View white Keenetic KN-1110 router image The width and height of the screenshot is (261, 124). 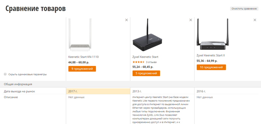click(x=80, y=35)
